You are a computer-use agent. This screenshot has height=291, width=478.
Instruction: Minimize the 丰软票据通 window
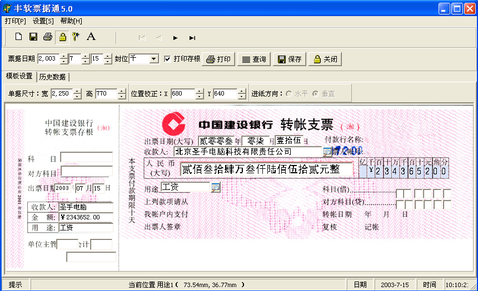pos(444,9)
